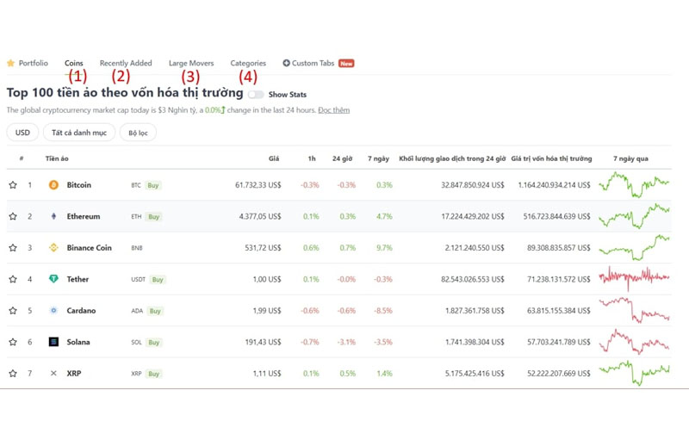689x434 pixels.
Task: Switch to the Categories tab
Action: click(248, 63)
